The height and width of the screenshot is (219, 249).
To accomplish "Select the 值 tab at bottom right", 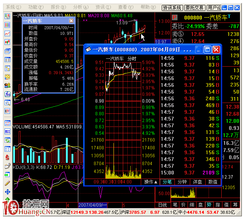I will point(226,205).
